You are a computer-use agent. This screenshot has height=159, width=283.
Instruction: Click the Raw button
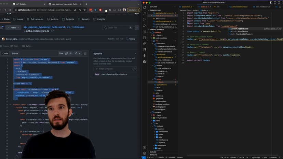(61, 53)
